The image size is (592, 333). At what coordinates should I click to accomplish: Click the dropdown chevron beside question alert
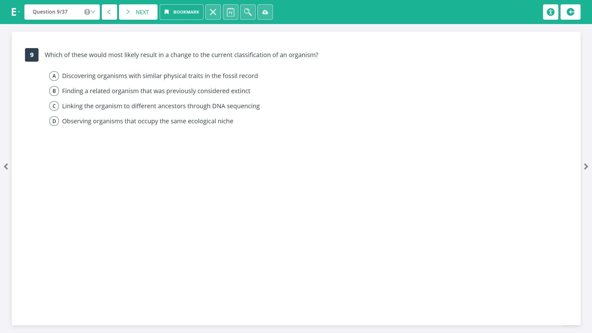coord(93,12)
